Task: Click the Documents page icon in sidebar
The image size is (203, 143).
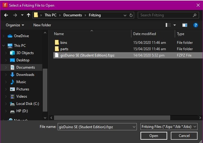Action: click(12, 67)
